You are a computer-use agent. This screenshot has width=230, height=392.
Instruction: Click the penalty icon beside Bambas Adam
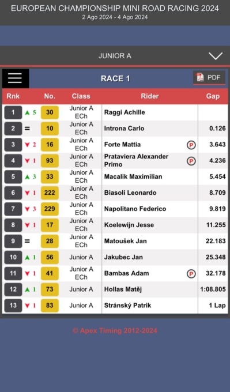(x=191, y=274)
